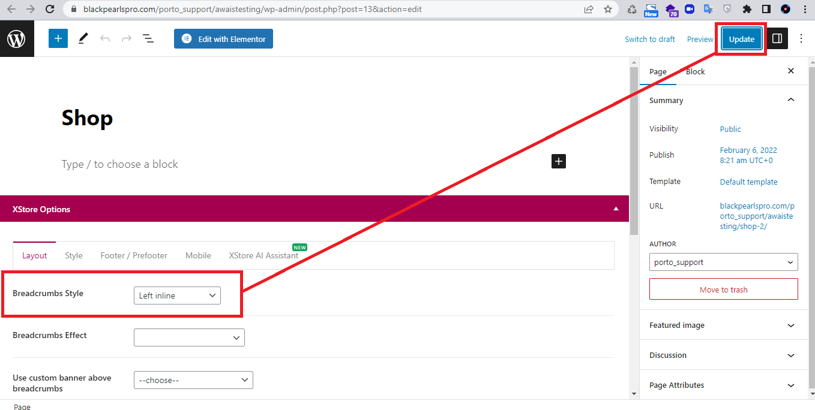This screenshot has height=410, width=815.
Task: Click the Update button
Action: click(x=742, y=39)
